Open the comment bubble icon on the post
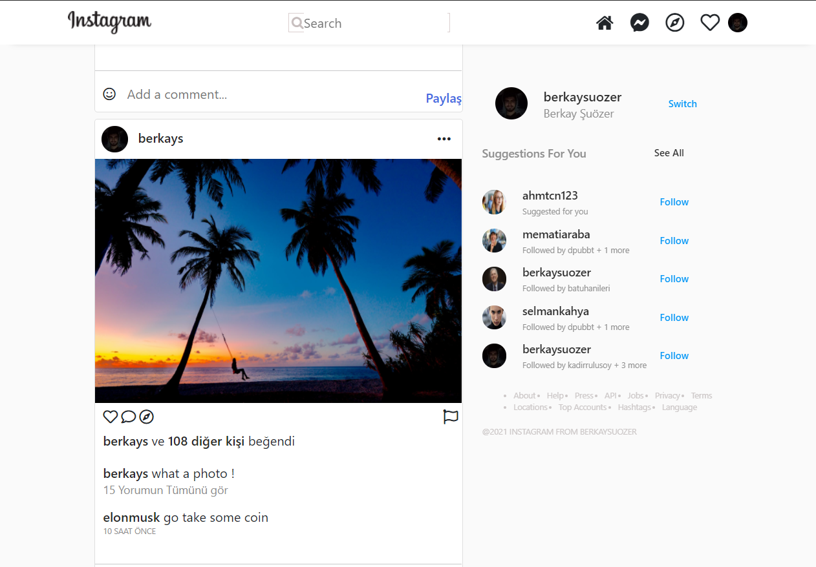This screenshot has width=816, height=567. coord(129,417)
